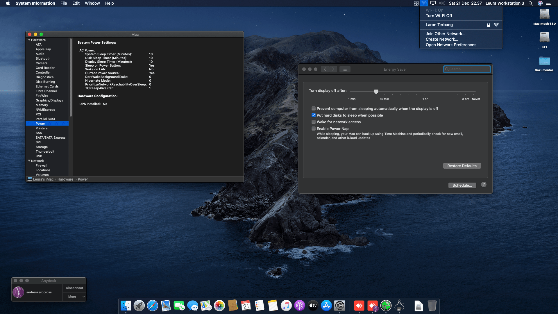
Task: Check the Enable Power Nap option
Action: click(314, 129)
